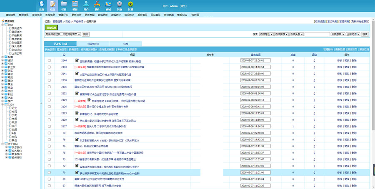Tick the checkbox for row ID 2144

(x=49, y=60)
